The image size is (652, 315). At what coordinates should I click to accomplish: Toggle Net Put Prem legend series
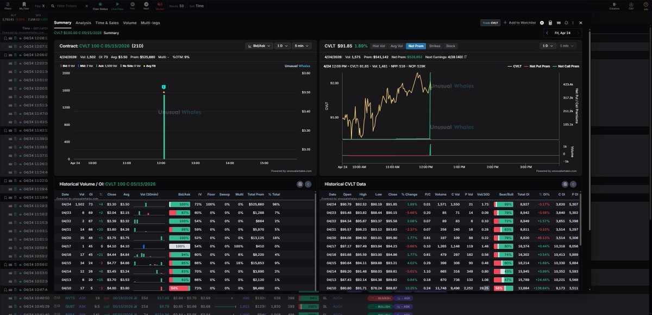[537, 66]
